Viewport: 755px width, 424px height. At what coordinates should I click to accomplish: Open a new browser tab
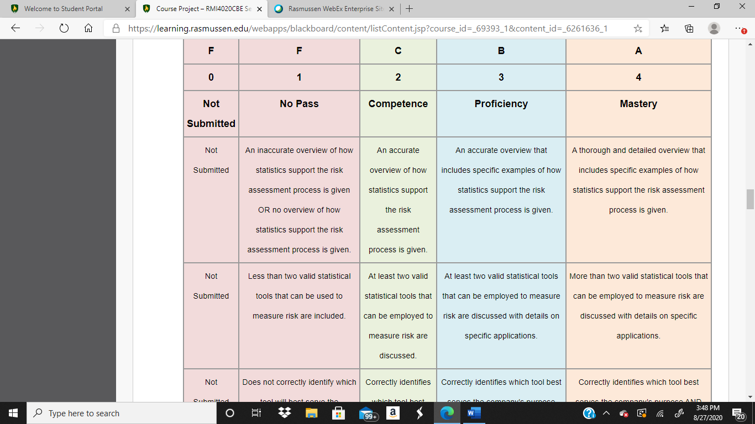tap(409, 9)
